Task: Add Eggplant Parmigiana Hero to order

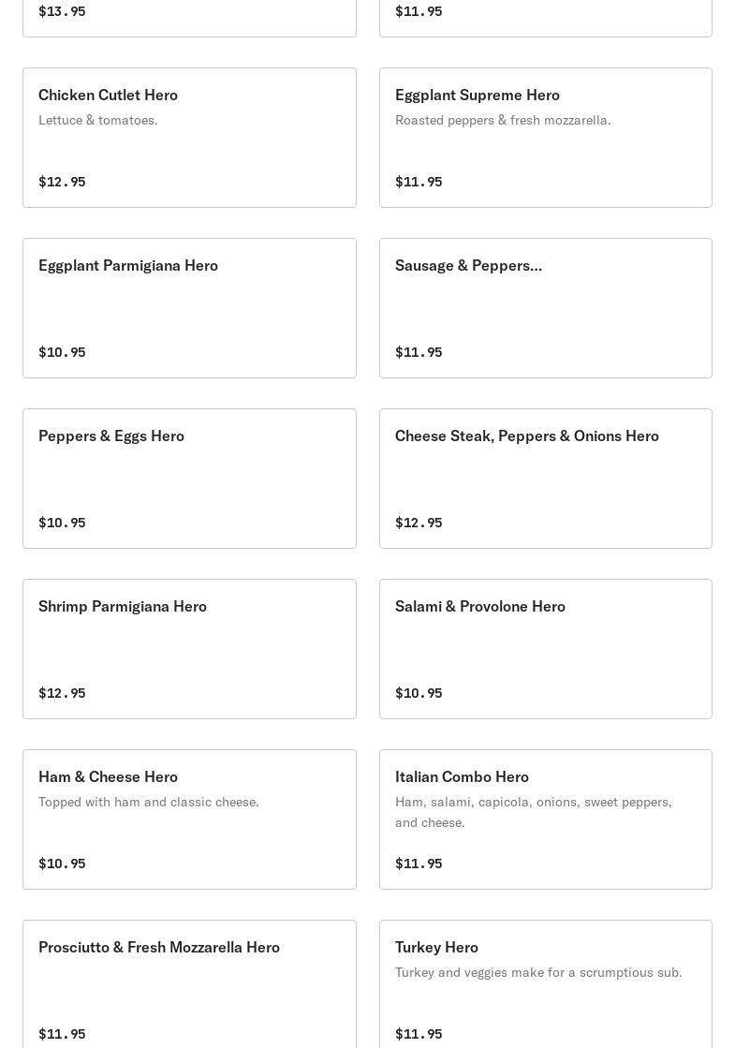Action: pos(189,308)
